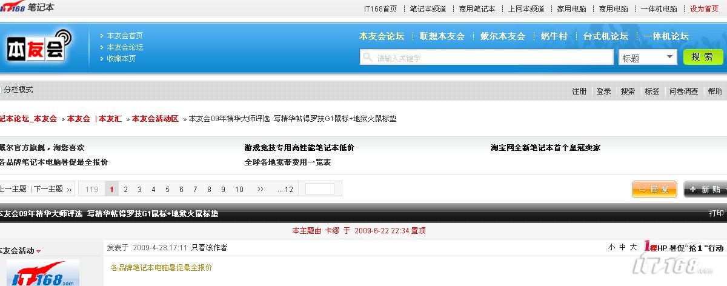Select 联想本友会 tab
Image resolution: width=727 pixels, height=286 pixels.
(x=442, y=36)
